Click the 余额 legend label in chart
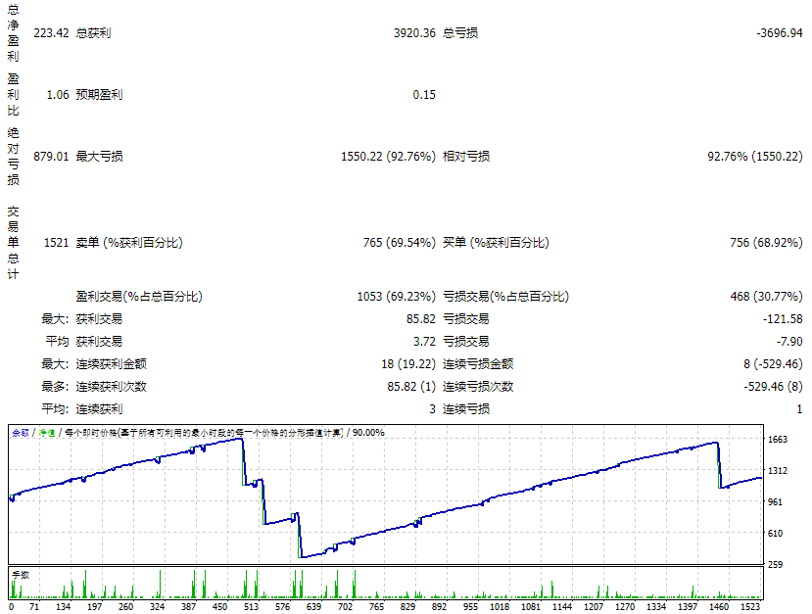 point(21,433)
